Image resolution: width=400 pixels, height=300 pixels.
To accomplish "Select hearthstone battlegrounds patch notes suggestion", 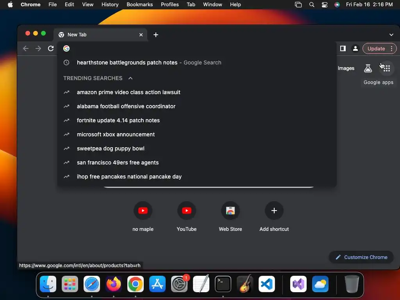I will (x=197, y=62).
